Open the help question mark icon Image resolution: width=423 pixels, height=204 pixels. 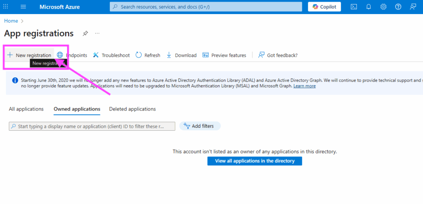click(x=398, y=7)
